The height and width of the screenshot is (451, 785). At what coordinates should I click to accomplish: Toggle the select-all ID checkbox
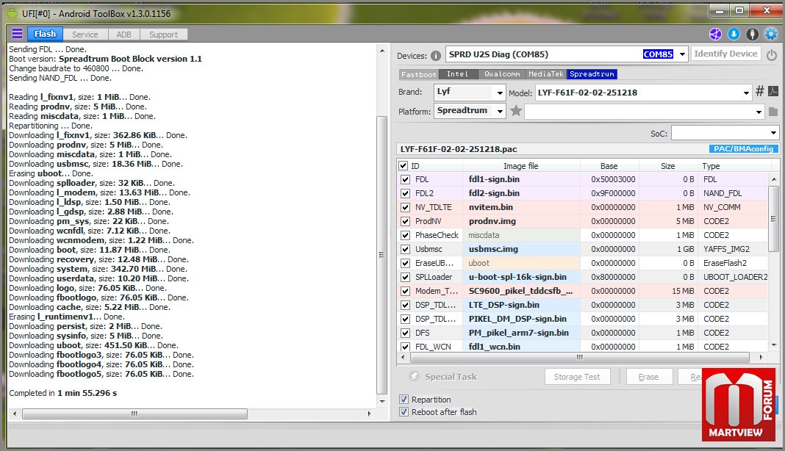pyautogui.click(x=404, y=166)
